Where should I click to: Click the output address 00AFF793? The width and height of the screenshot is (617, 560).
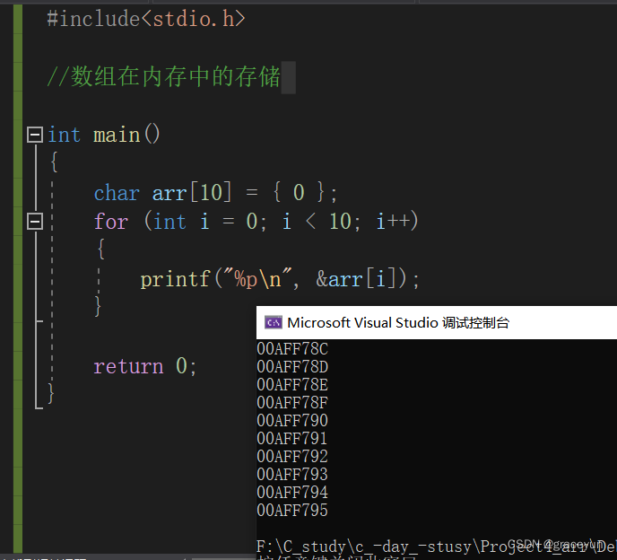point(292,475)
